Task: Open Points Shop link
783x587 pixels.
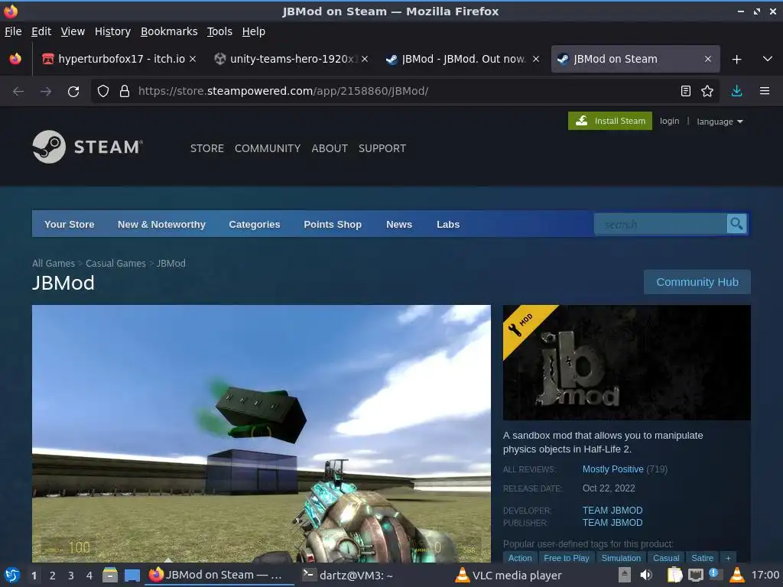Action: point(333,224)
